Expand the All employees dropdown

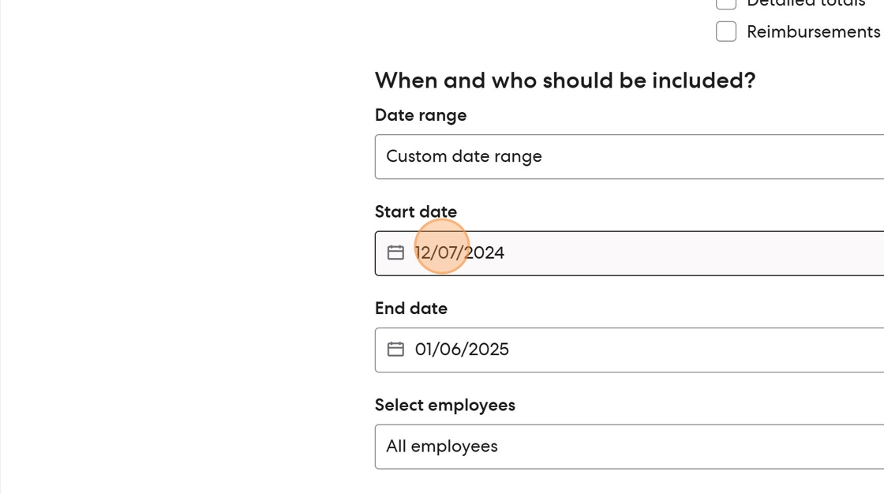click(629, 447)
